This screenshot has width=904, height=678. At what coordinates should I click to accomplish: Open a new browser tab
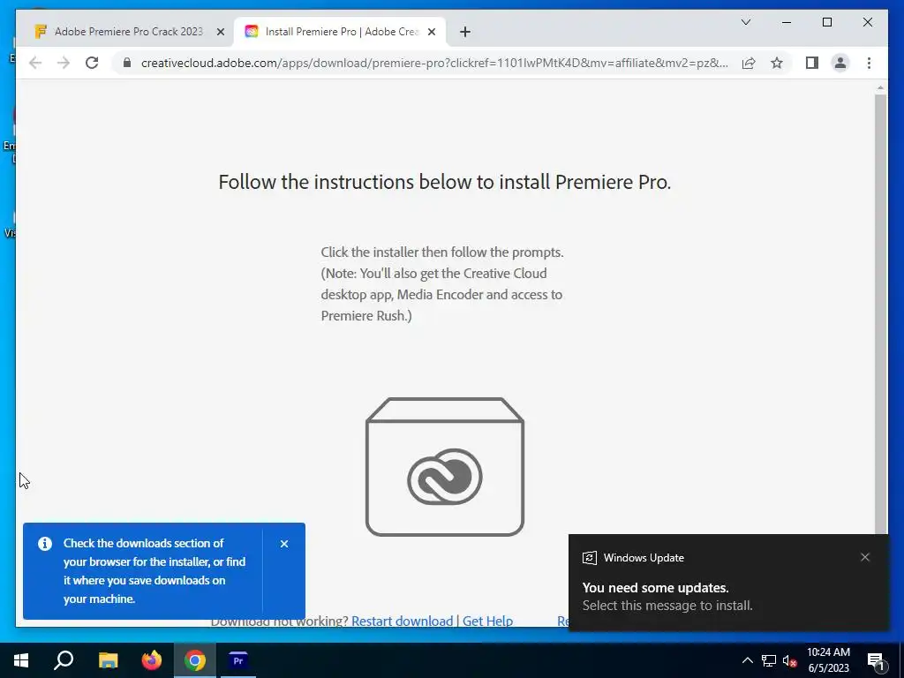point(464,33)
